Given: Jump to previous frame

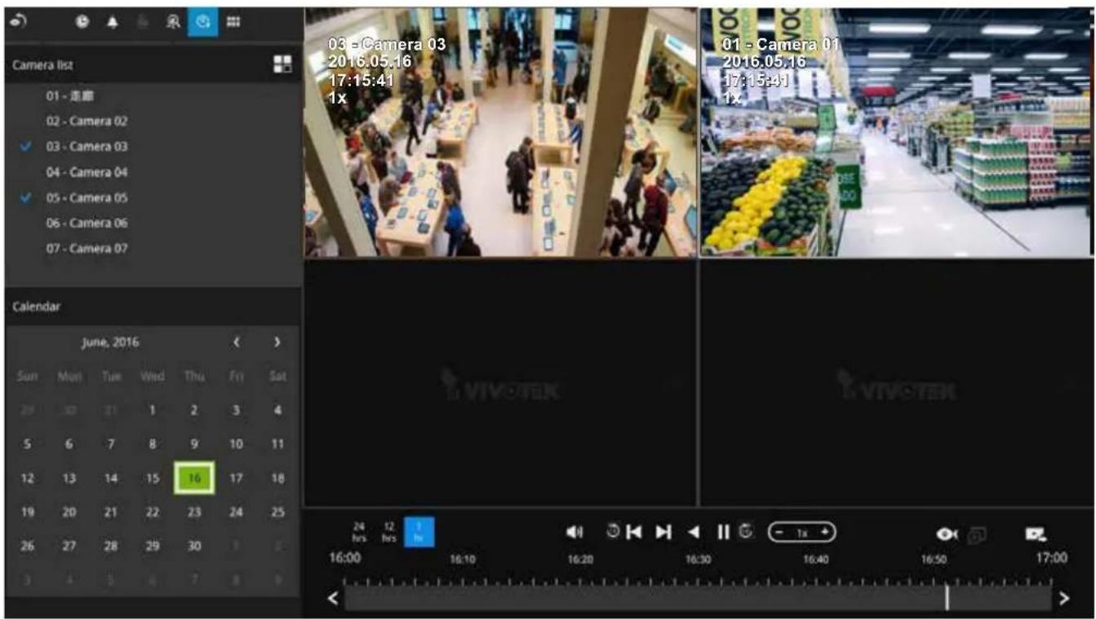Looking at the screenshot, I should (x=634, y=532).
